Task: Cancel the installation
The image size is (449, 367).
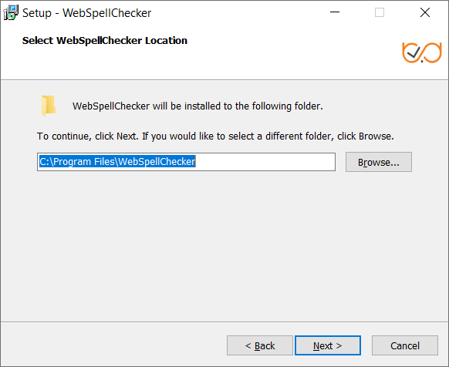Action: pyautogui.click(x=405, y=345)
